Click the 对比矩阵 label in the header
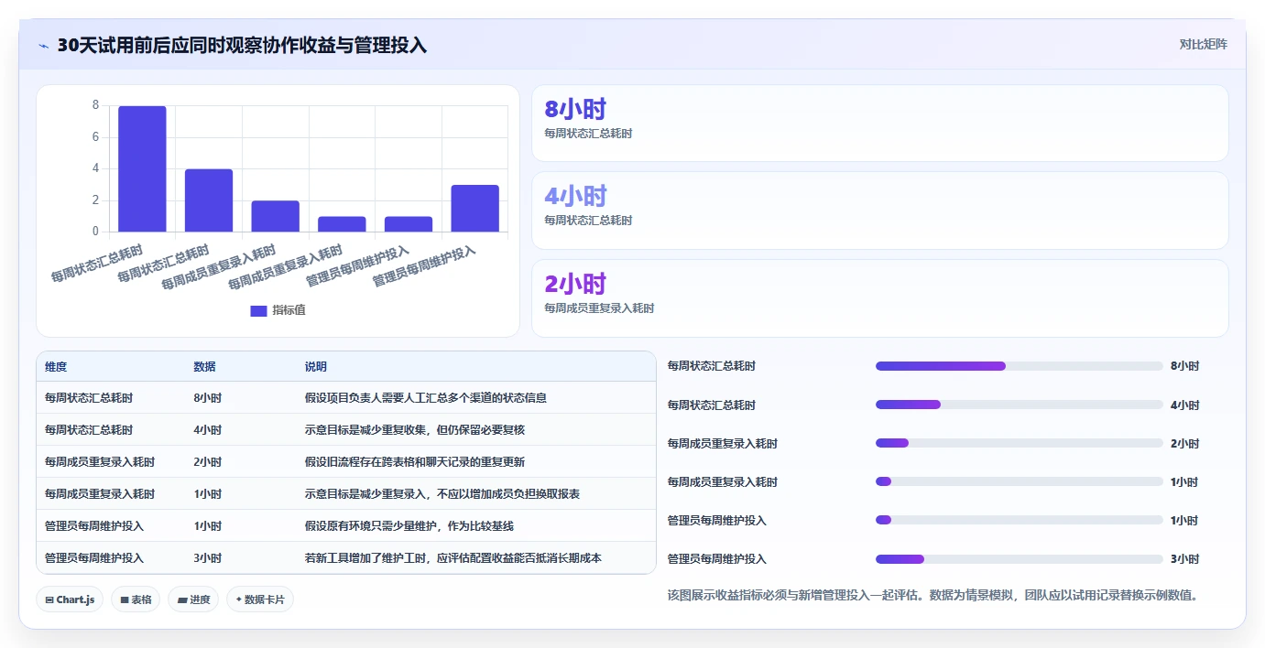The width and height of the screenshot is (1265, 648). tap(1203, 44)
